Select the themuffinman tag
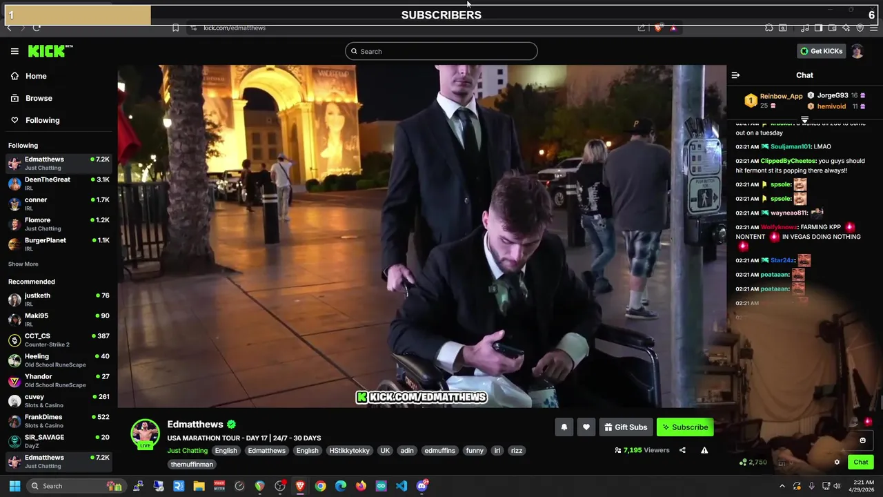The height and width of the screenshot is (497, 883). point(192,465)
